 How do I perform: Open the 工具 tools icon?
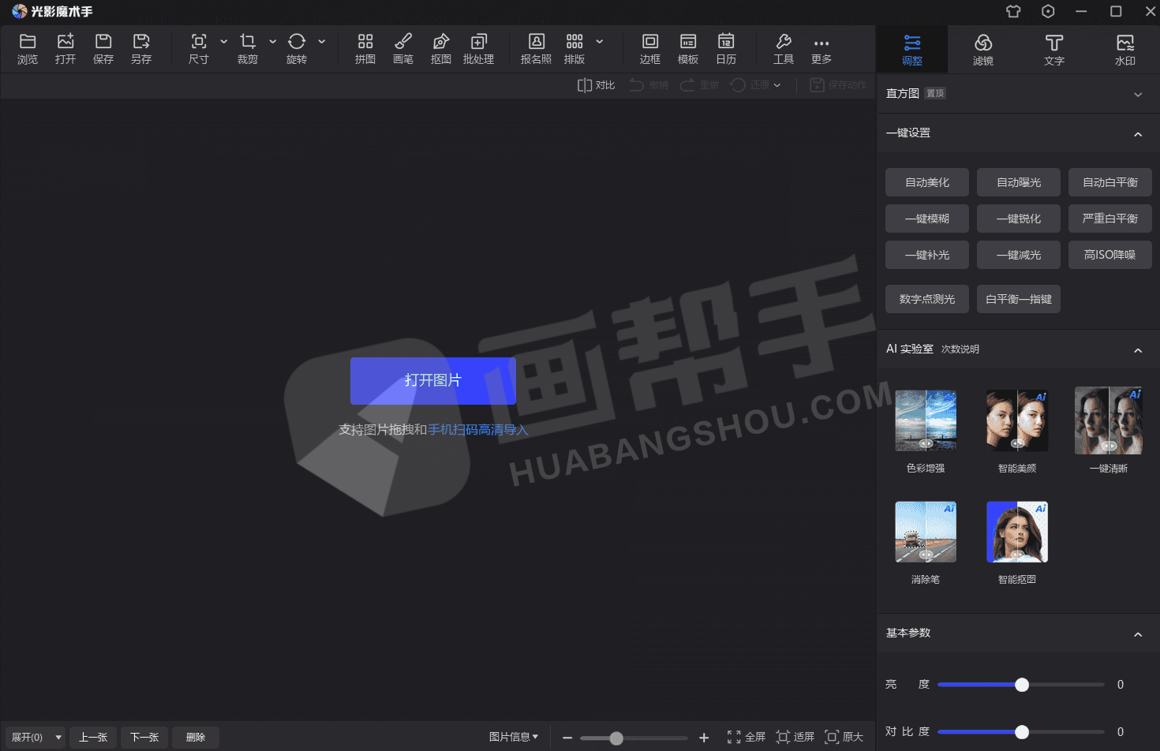[783, 49]
